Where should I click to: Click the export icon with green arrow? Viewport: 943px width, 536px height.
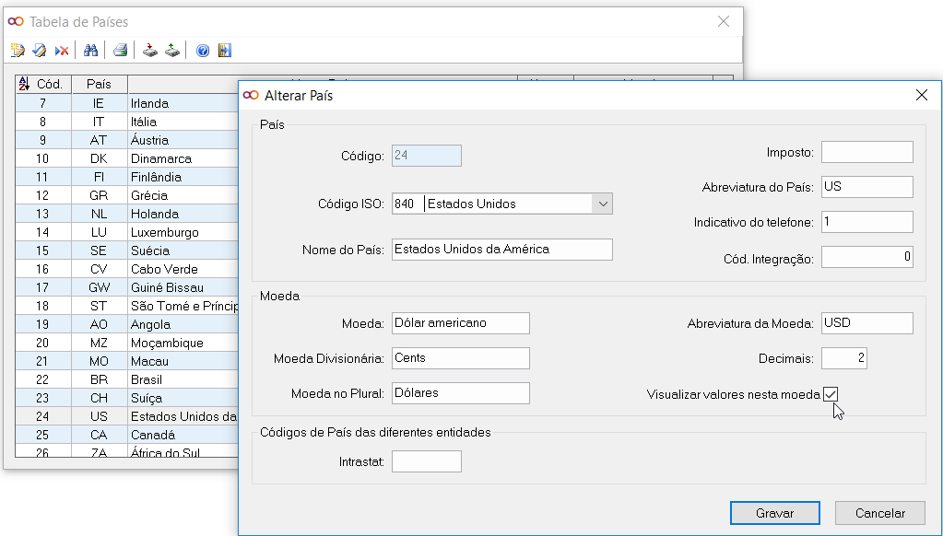click(172, 51)
